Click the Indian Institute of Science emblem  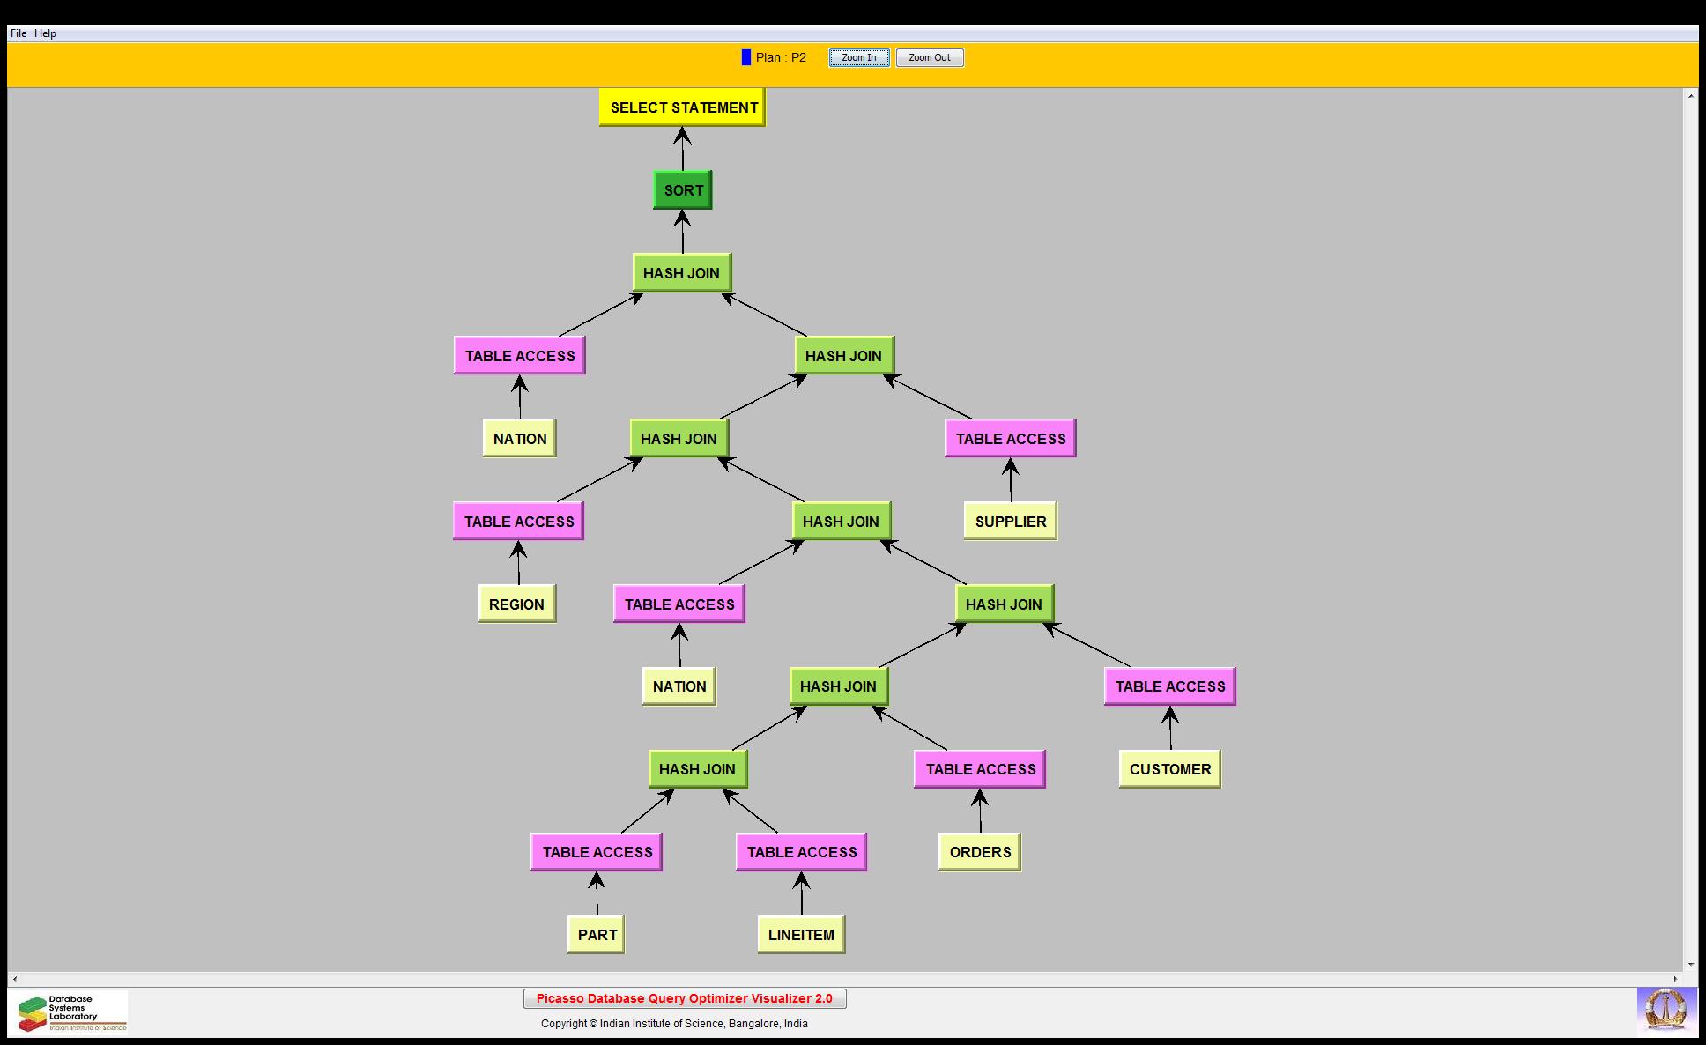tap(1665, 1011)
